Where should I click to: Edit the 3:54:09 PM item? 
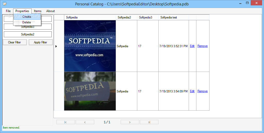tap(192, 91)
